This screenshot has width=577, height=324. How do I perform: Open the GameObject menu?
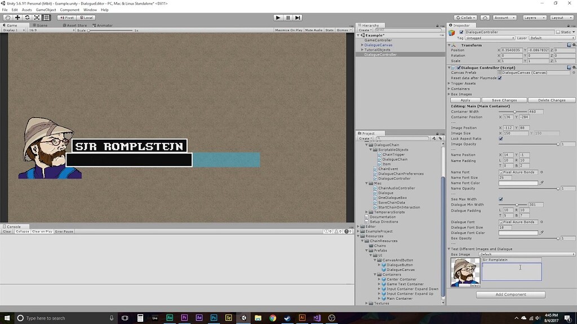click(x=47, y=10)
